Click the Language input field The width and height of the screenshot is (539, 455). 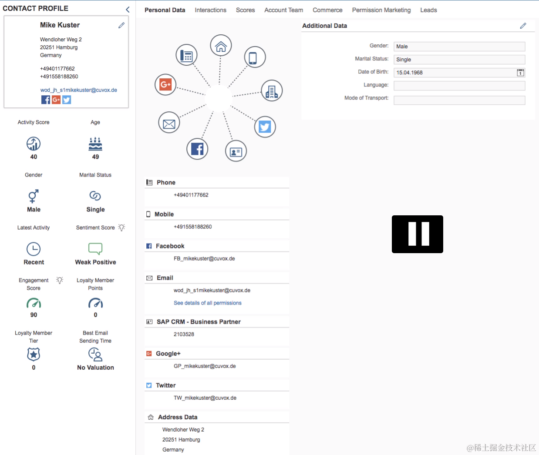(x=459, y=86)
